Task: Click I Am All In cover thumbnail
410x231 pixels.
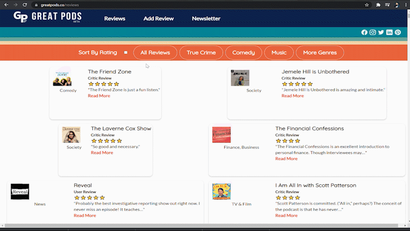Action: (x=221, y=192)
